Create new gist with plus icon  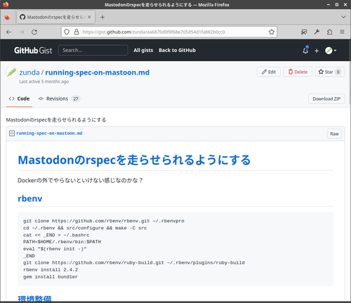coord(317,51)
